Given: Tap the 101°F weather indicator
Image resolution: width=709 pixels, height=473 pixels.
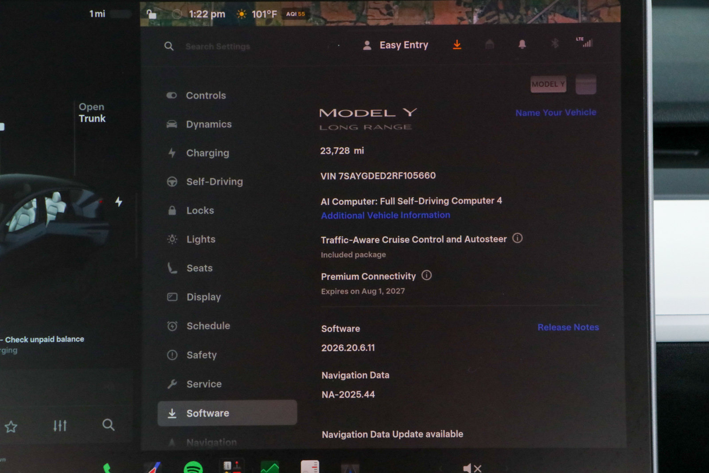Looking at the screenshot, I should [x=257, y=14].
